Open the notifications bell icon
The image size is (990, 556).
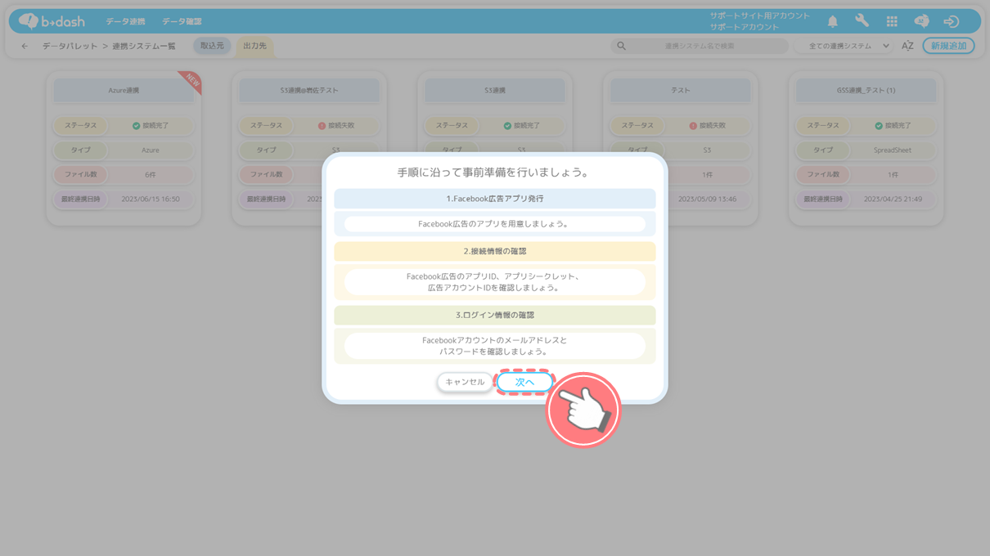(832, 21)
